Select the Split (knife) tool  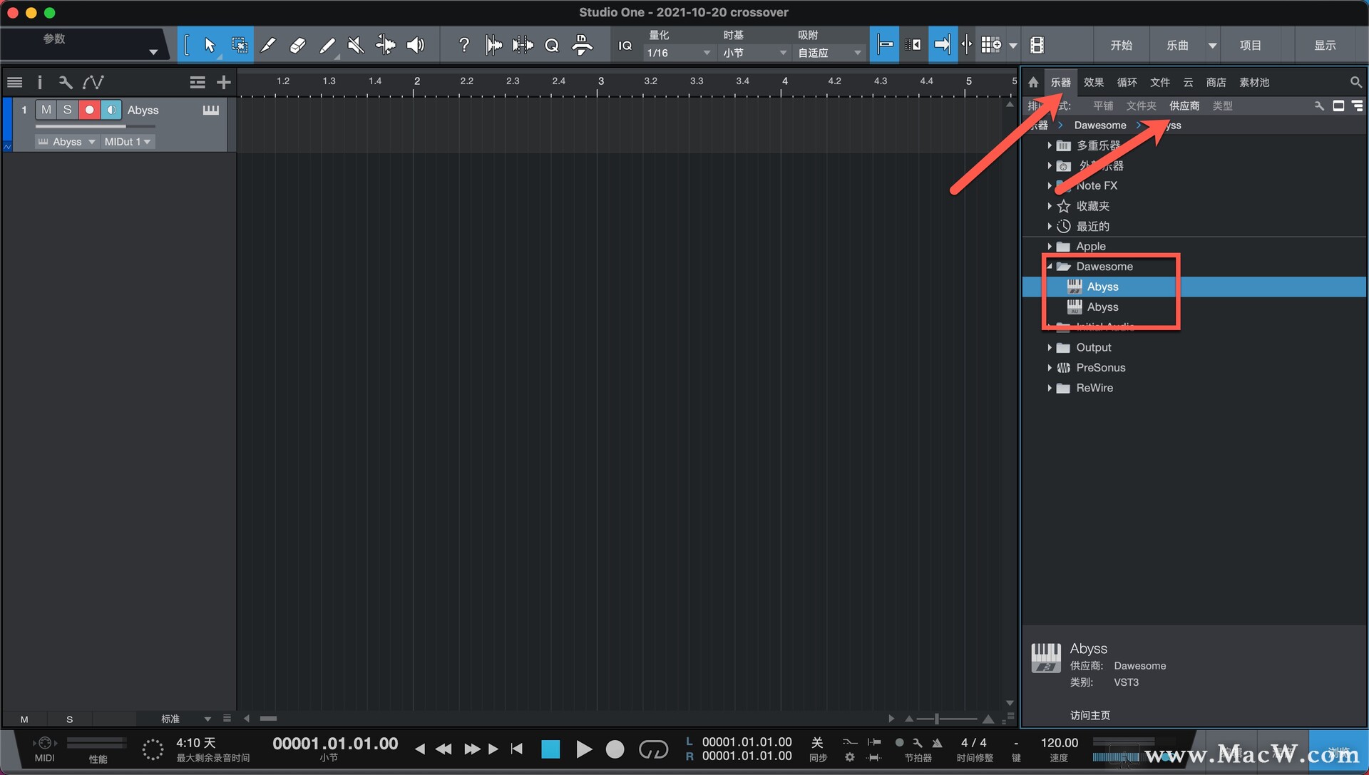(268, 46)
